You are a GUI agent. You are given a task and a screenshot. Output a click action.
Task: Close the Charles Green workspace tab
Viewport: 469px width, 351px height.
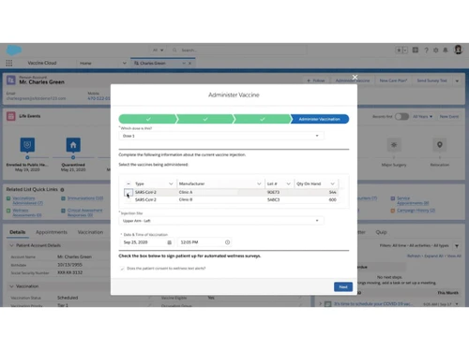coord(189,63)
